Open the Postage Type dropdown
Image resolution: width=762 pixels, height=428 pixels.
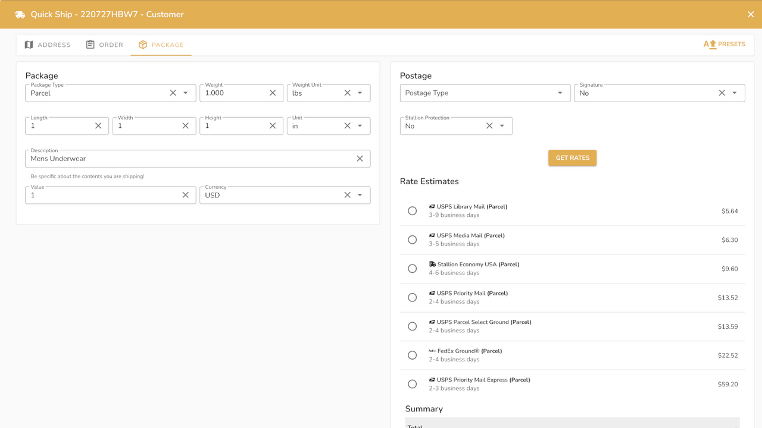click(485, 93)
